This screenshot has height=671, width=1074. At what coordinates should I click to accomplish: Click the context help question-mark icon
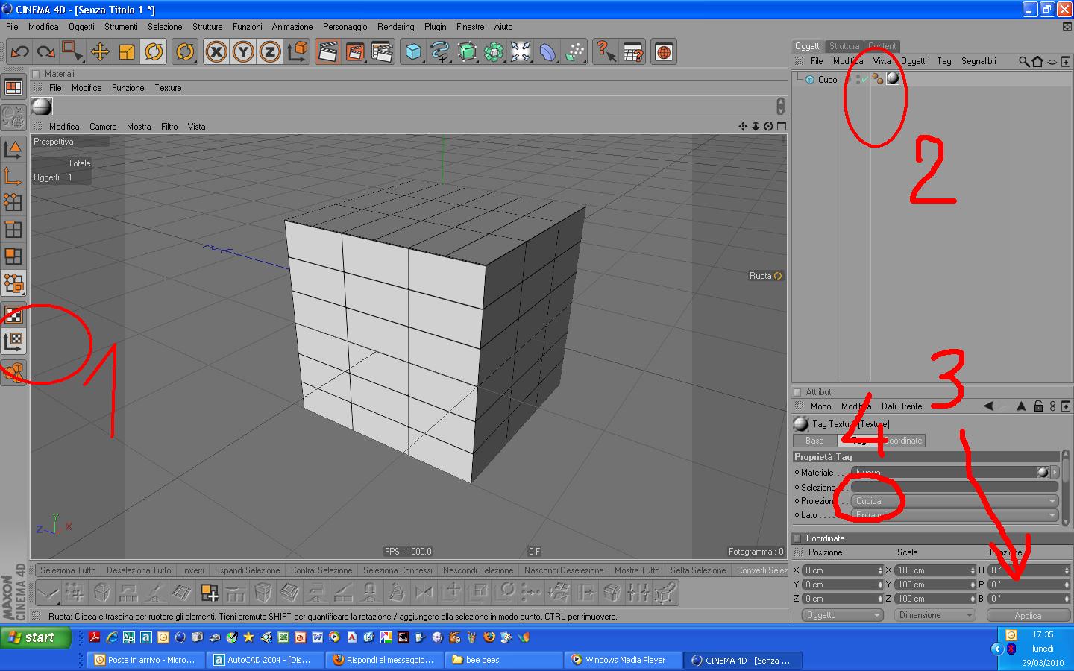606,52
